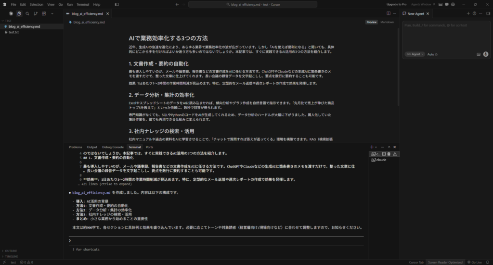Viewport: 493px width, 265px height.
Task: Open the Source Control view
Action: tap(36, 14)
